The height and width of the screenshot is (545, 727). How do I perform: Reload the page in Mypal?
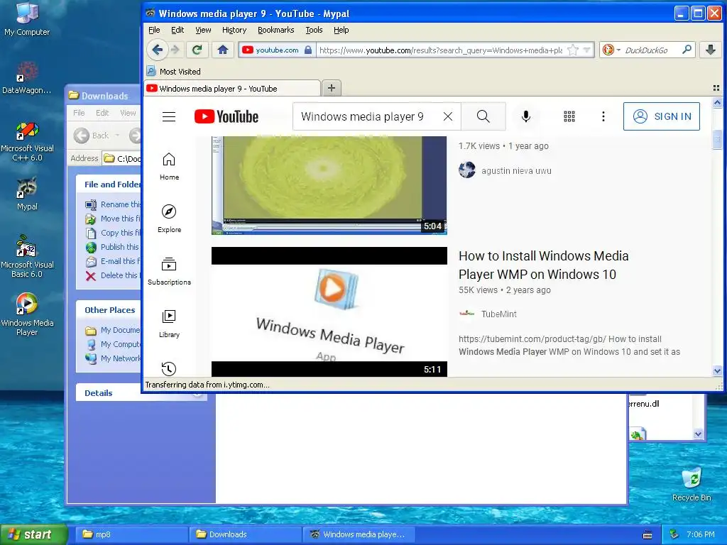197,50
